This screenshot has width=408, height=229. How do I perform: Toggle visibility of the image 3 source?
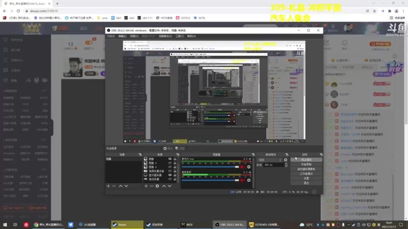[170, 163]
